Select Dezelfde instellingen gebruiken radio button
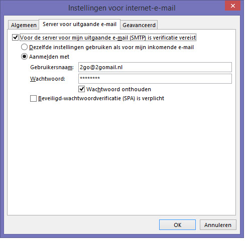Viewport: 248px width, 241px height. 24,47
